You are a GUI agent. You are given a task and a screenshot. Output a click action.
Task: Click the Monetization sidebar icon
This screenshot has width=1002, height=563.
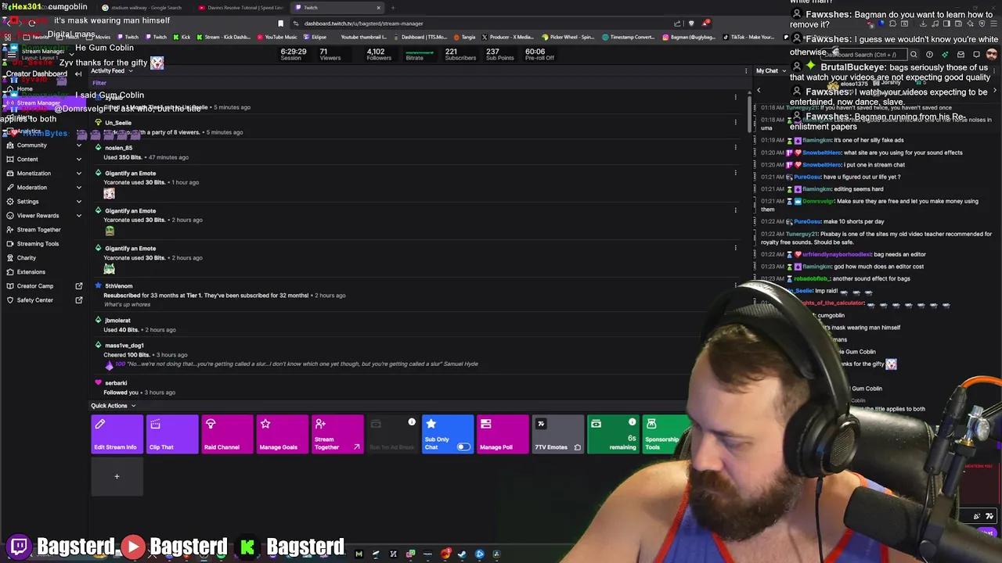pyautogui.click(x=9, y=174)
